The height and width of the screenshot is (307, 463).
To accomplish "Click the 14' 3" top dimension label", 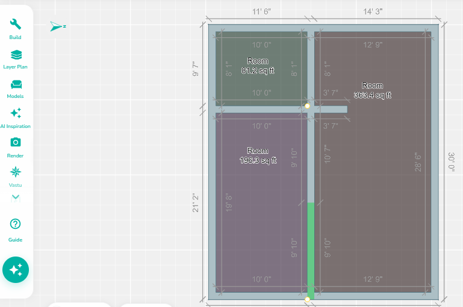I will [373, 11].
